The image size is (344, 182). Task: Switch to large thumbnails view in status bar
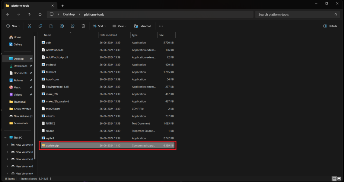tap(339, 179)
